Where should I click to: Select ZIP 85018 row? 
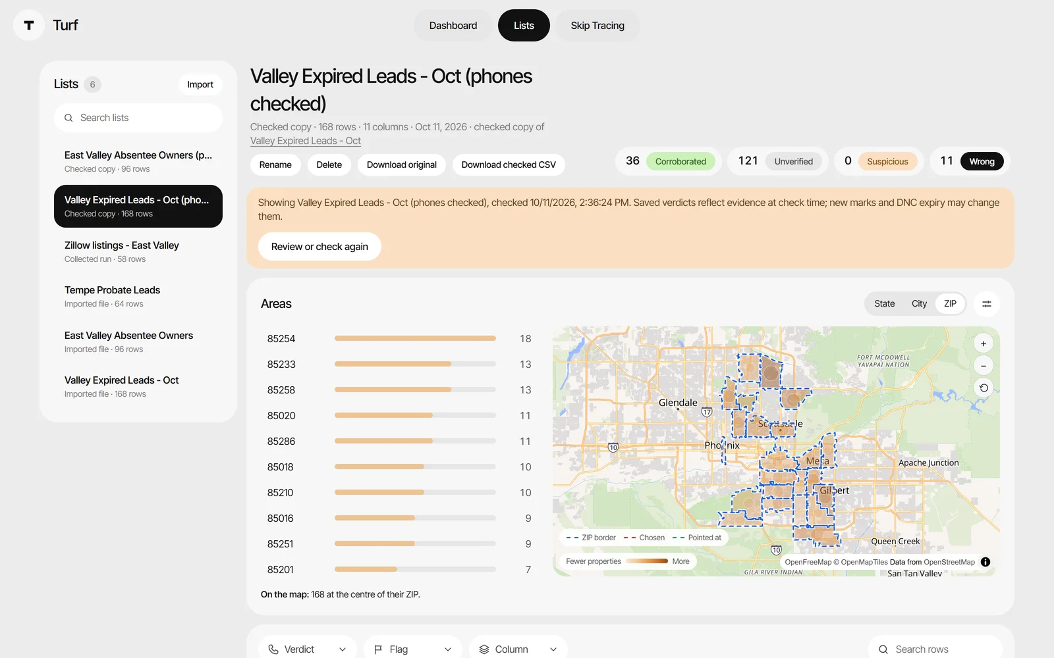coord(399,467)
